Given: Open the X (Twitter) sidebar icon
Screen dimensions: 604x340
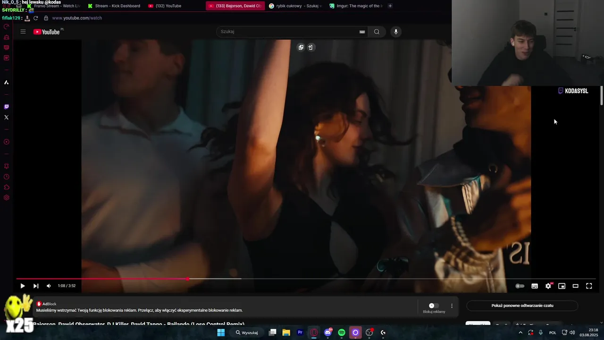Looking at the screenshot, I should point(6,117).
